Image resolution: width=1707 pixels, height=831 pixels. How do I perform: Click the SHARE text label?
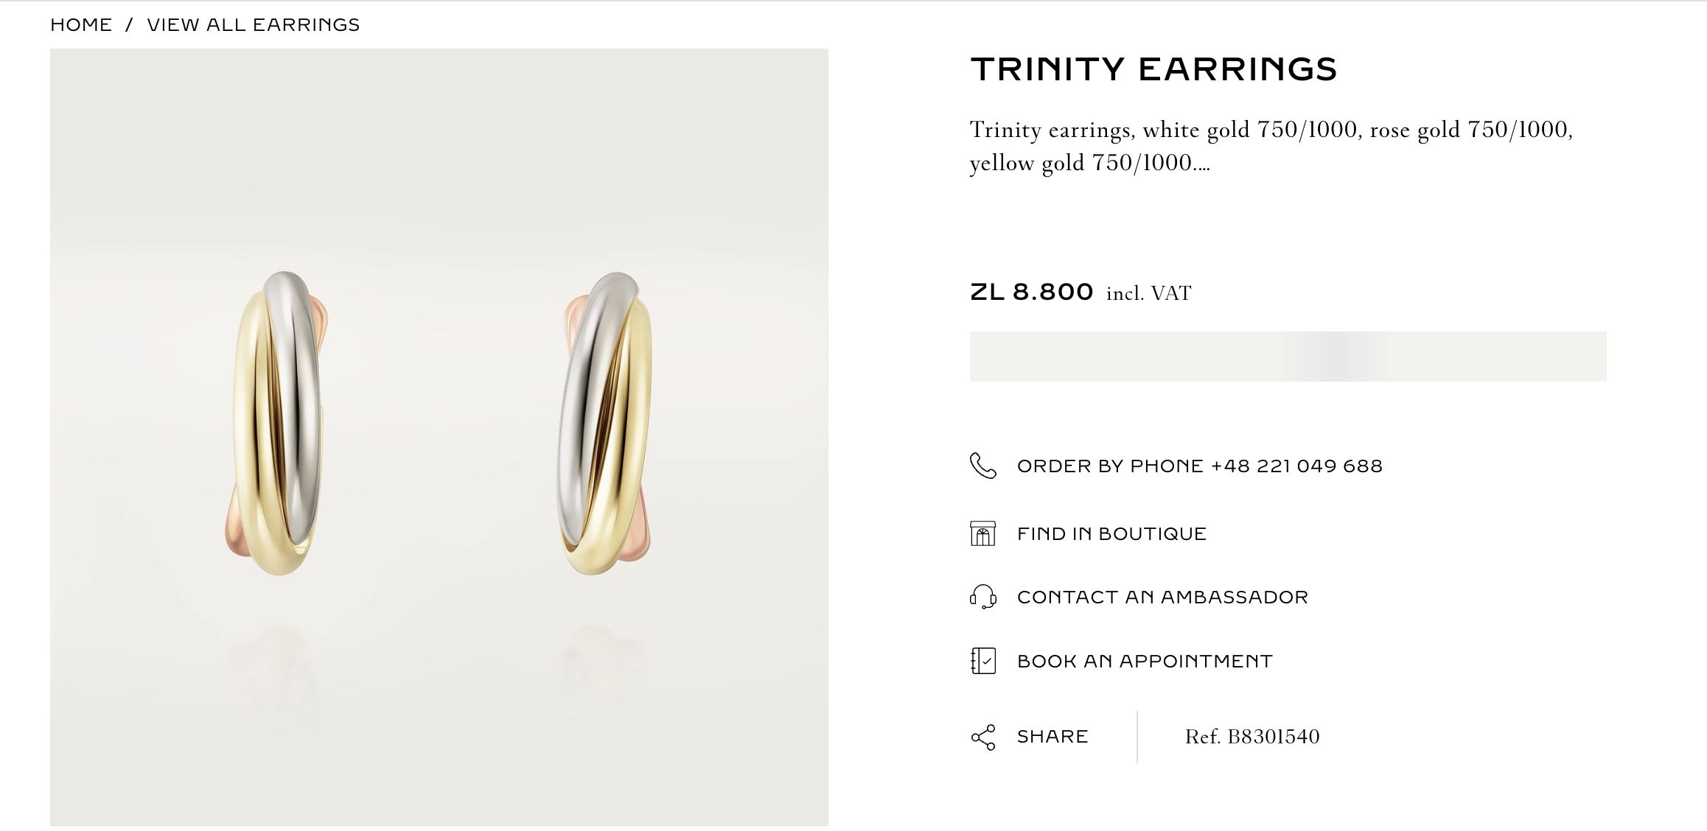(1053, 737)
